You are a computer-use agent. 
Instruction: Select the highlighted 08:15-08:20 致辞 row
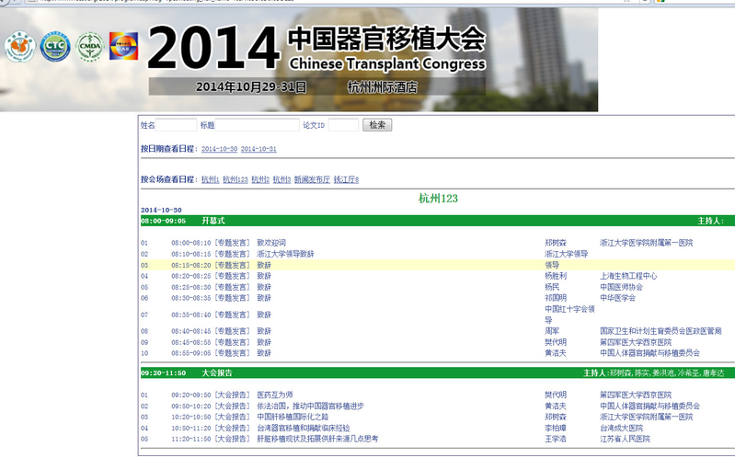(437, 265)
